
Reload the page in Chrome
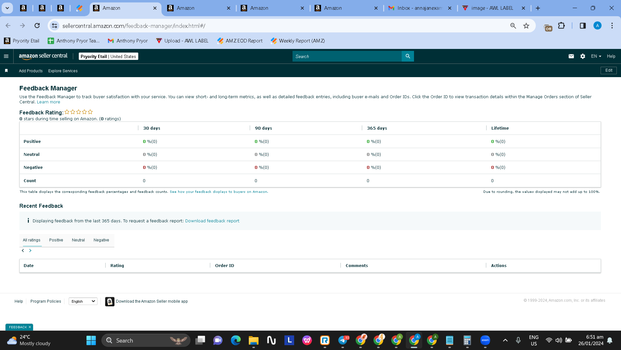37,26
